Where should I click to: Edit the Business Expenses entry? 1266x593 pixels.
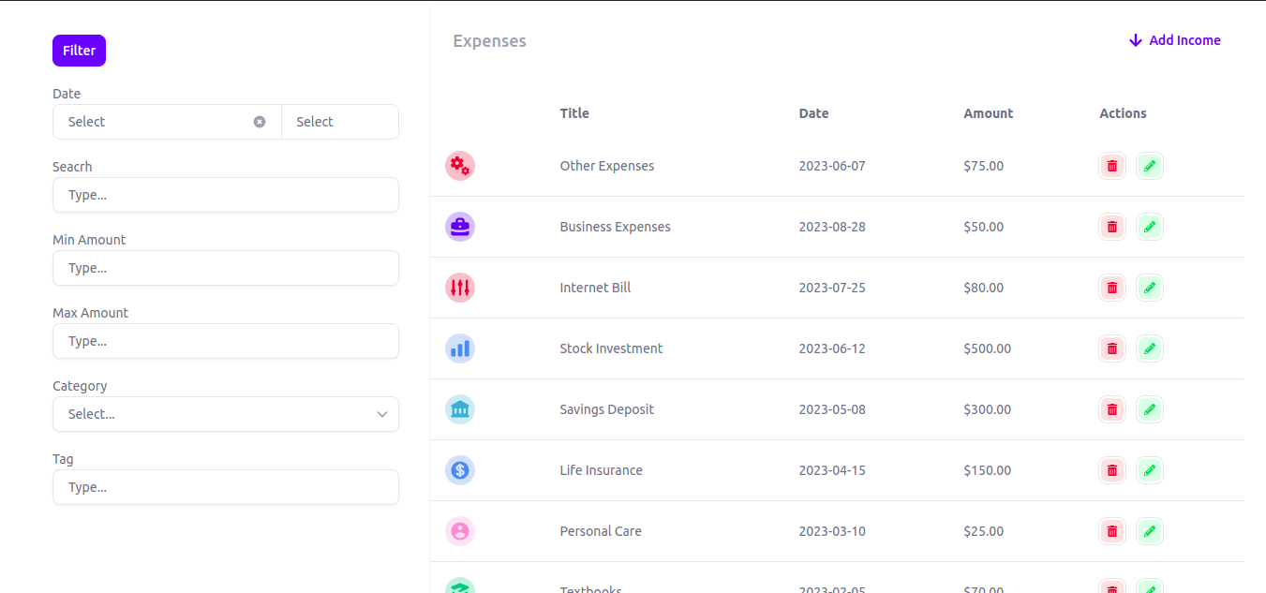coord(1150,227)
